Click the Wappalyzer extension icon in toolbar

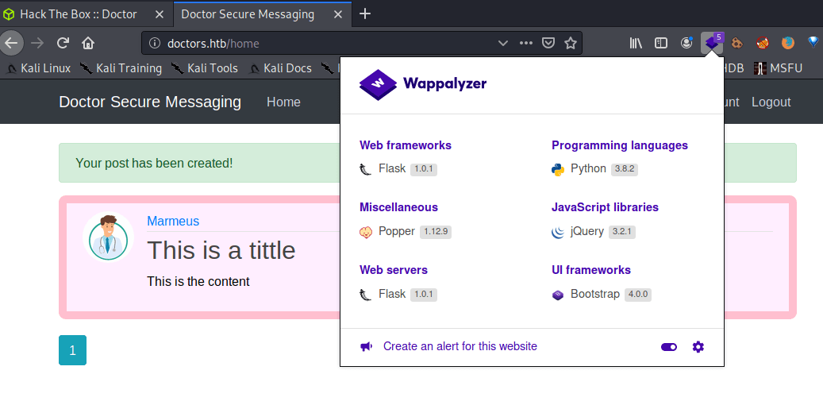(712, 43)
